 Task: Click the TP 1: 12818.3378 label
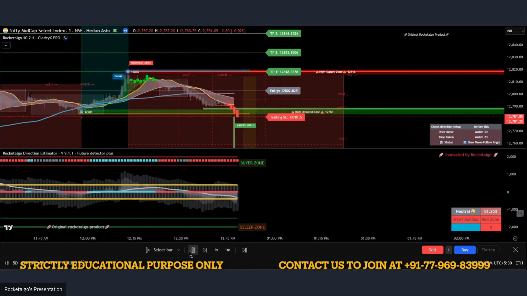tap(284, 72)
